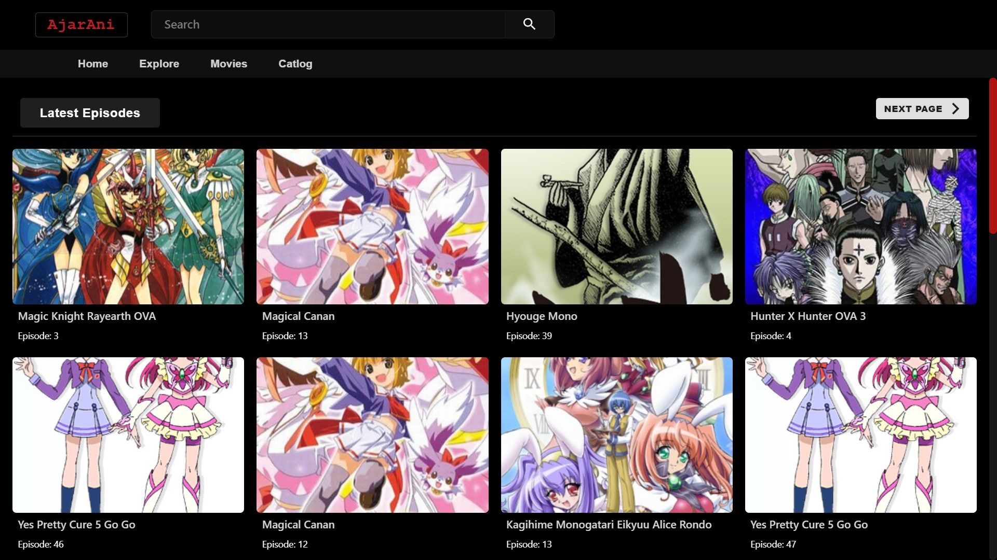Screen dimensions: 997x560
Task: Open the AjarAni logo link
Action: tap(81, 25)
